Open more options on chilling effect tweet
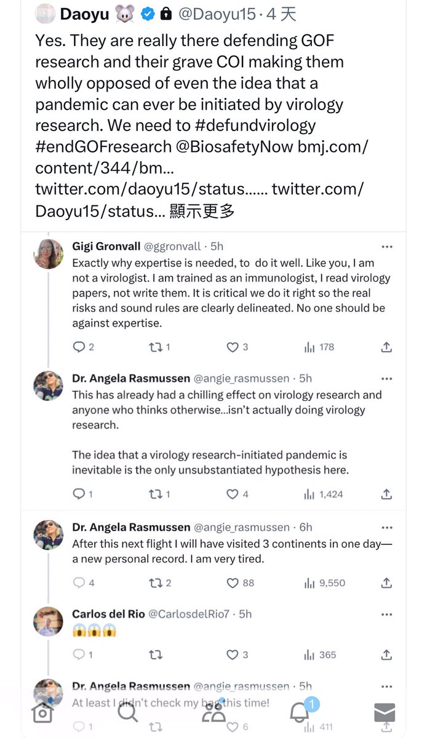427x738 pixels. (x=386, y=378)
